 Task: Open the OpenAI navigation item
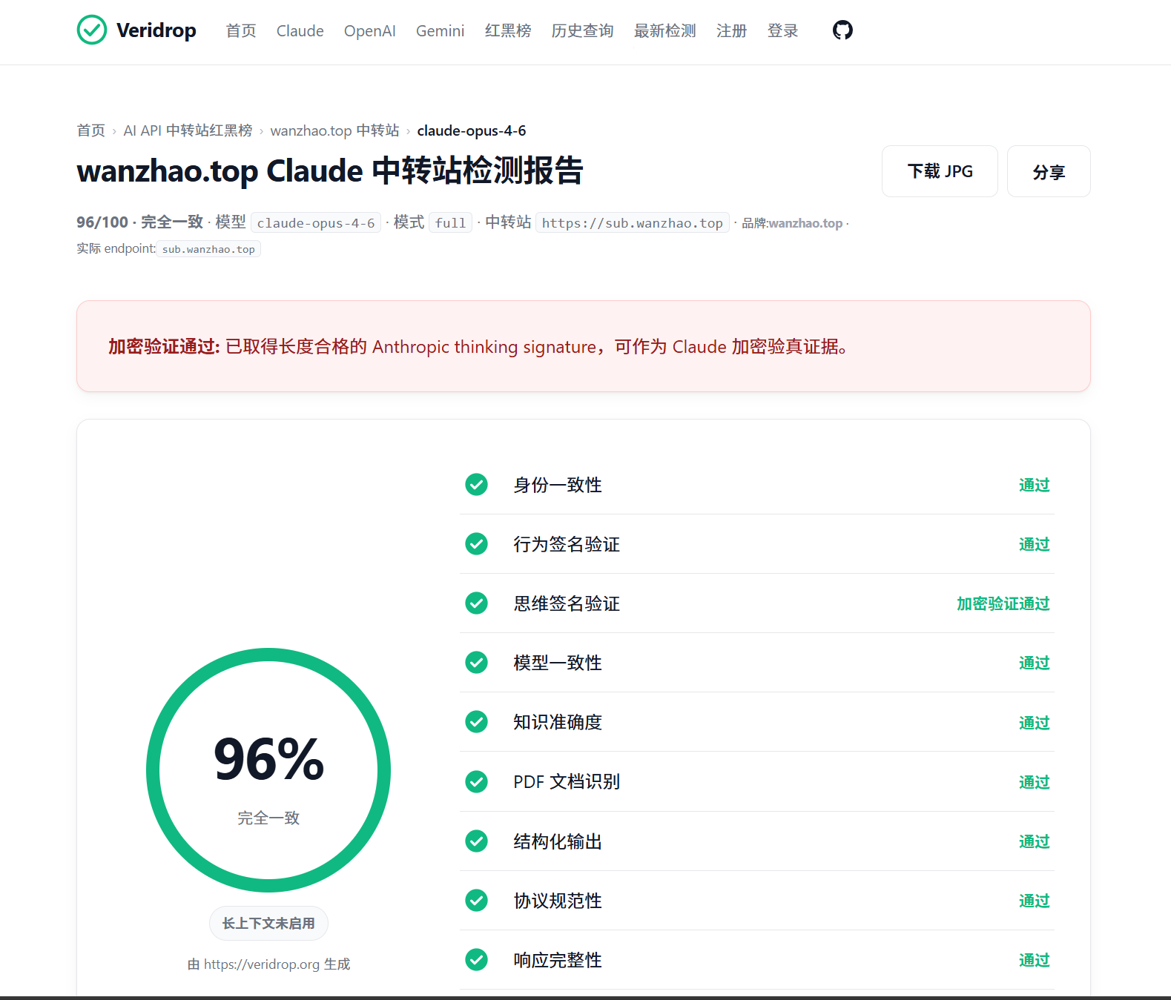370,31
